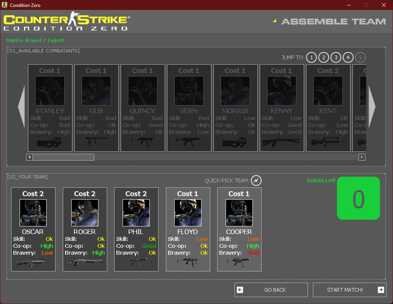393x304 pixels.
Task: Click the Quick-Pick Team lightning icon
Action: (256, 180)
